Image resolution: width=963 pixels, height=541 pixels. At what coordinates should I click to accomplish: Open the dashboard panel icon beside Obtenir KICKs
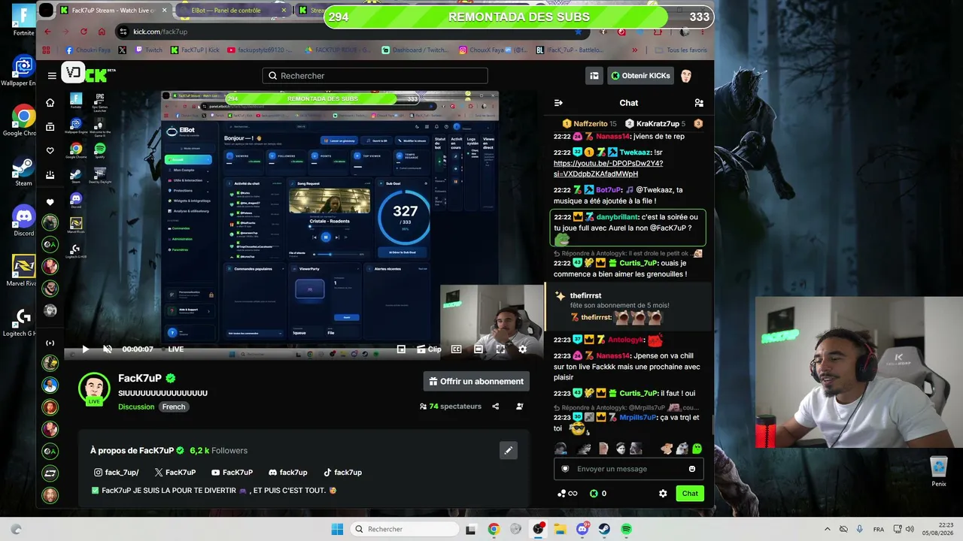(594, 76)
